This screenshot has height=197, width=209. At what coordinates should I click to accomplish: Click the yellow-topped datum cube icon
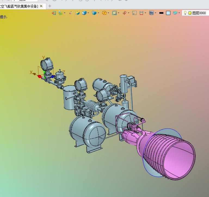tap(77, 13)
